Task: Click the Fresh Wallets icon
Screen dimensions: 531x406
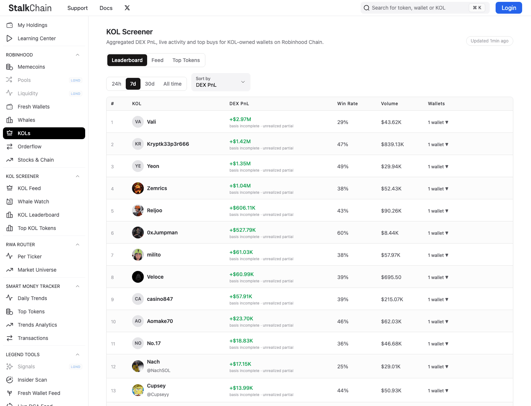Action: [x=10, y=107]
